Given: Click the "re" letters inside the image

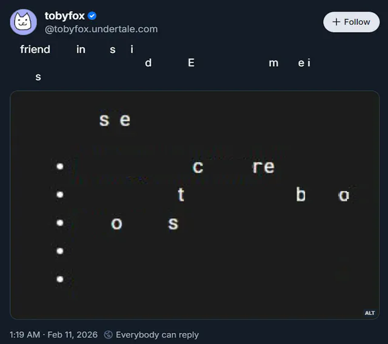Looking at the screenshot, I should tap(263, 167).
